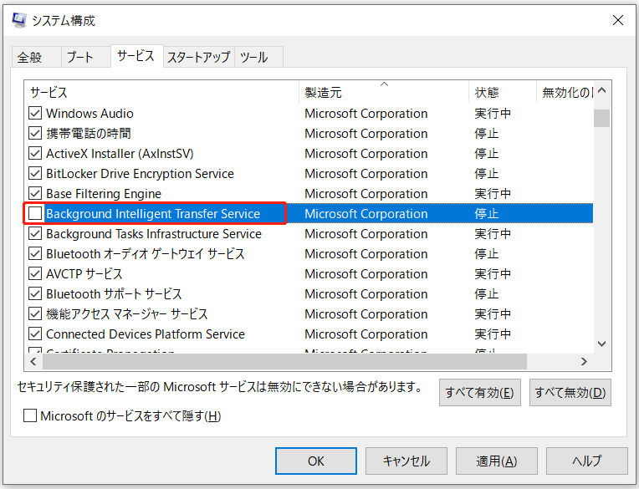Image resolution: width=639 pixels, height=489 pixels.
Task: Click 停止 status in Bluetooth サポート サービス row
Action: [487, 293]
